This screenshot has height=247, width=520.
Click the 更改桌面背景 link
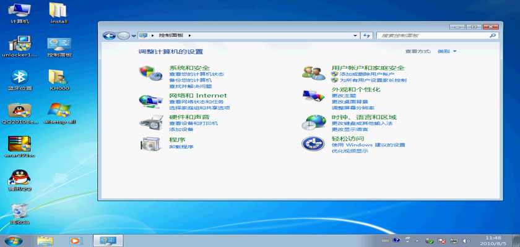(349, 101)
